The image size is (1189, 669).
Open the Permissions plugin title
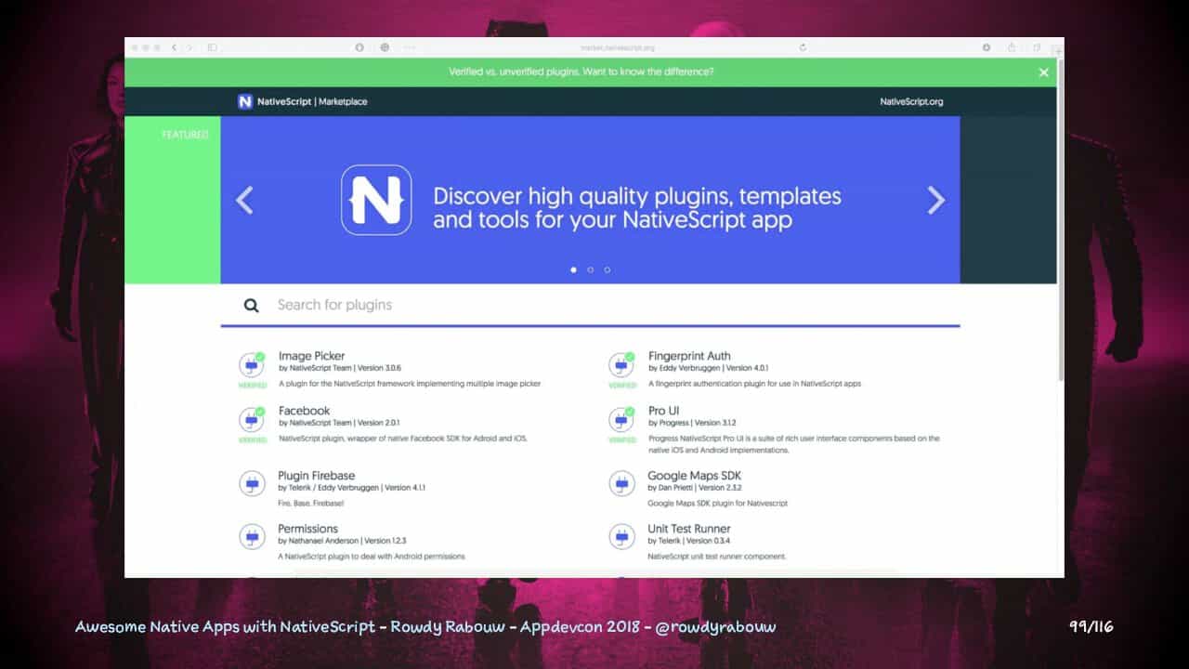(x=307, y=529)
